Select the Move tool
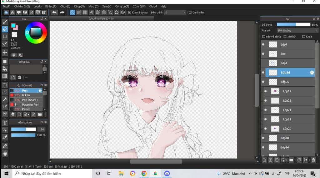The width and height of the screenshot is (320, 178). 5,52
